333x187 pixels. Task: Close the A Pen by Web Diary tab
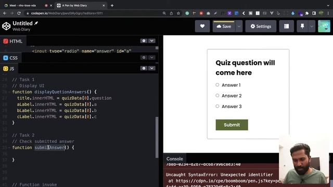click(104, 6)
